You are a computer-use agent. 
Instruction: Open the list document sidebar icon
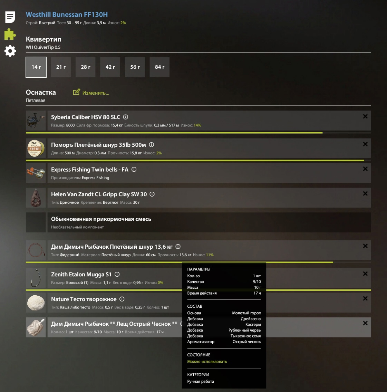coord(10,17)
